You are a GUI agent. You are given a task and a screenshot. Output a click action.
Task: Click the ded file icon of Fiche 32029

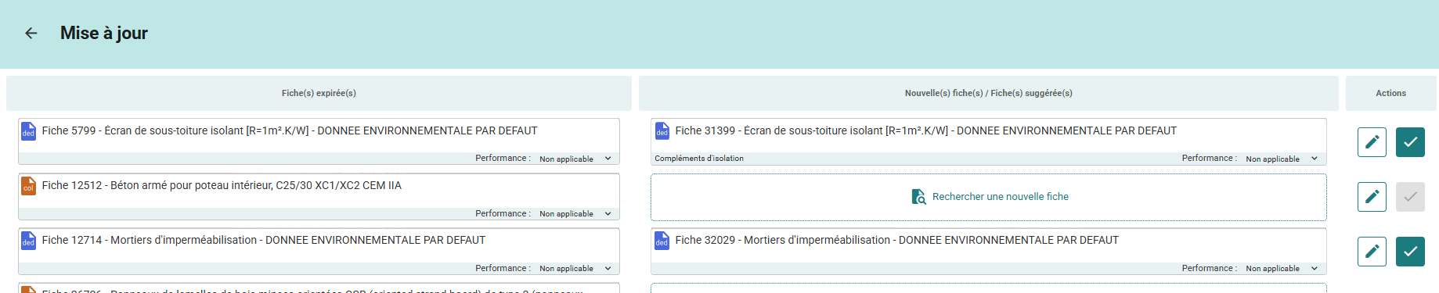click(x=662, y=241)
